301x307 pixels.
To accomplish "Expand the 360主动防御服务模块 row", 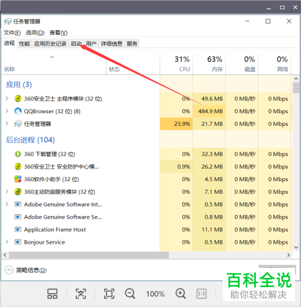I will click(x=7, y=191).
